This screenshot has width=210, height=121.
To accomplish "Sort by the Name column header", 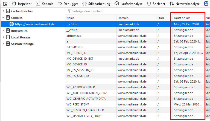I will pyautogui.click(x=91, y=18).
